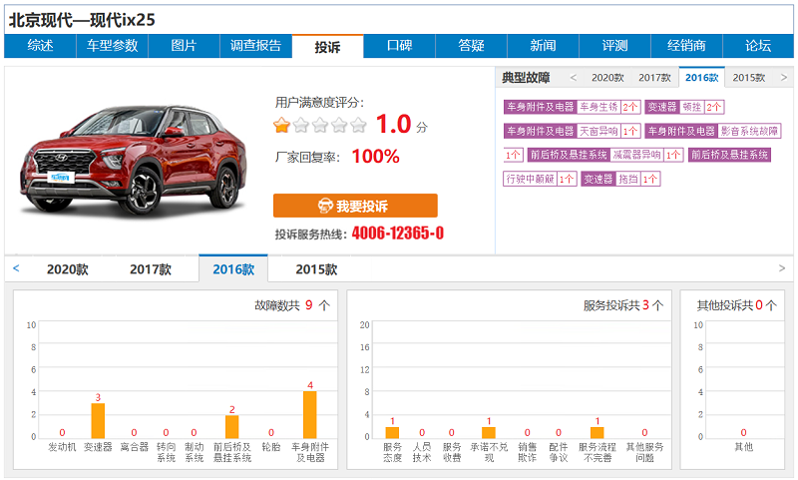
Task: Select the 2020款 tab above the charts
Action: [x=68, y=269]
